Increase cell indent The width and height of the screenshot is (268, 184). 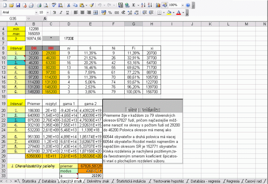click(151, 12)
